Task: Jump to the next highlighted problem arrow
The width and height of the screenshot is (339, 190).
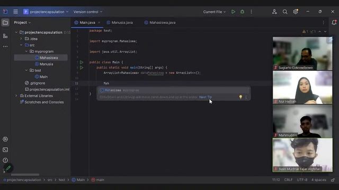Action: tap(325, 32)
